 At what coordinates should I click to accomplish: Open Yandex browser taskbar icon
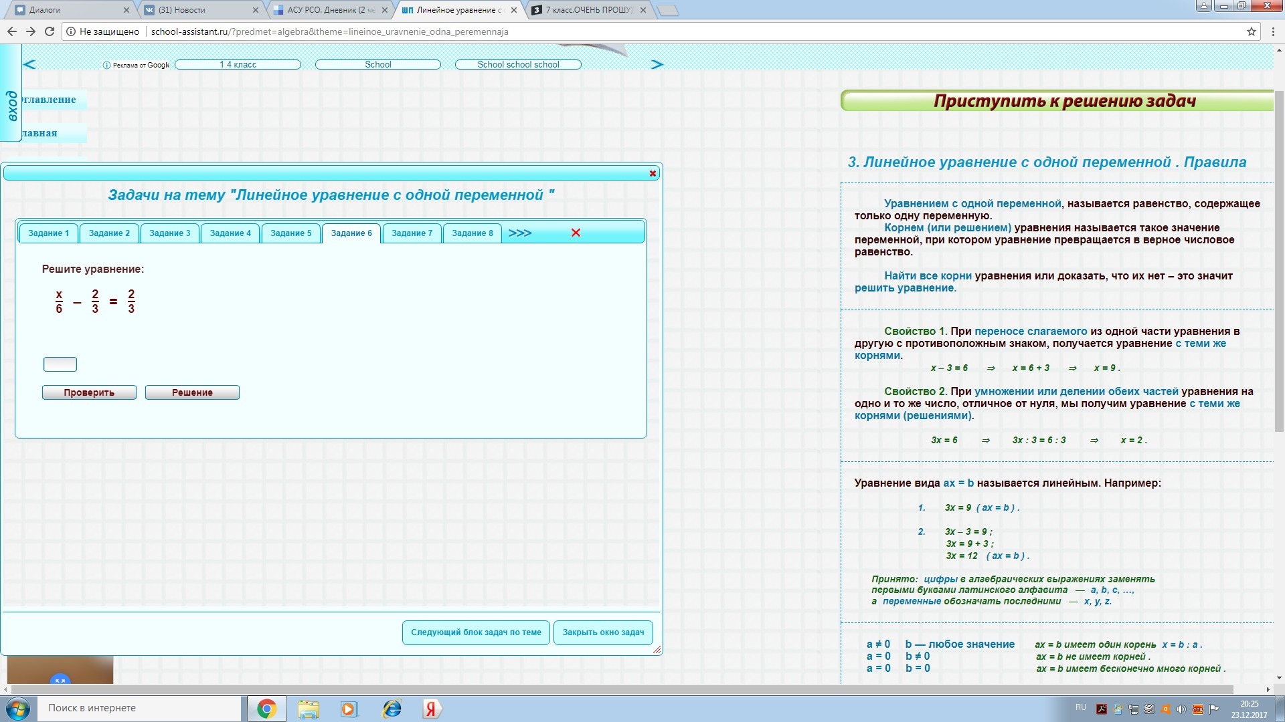pos(431,709)
